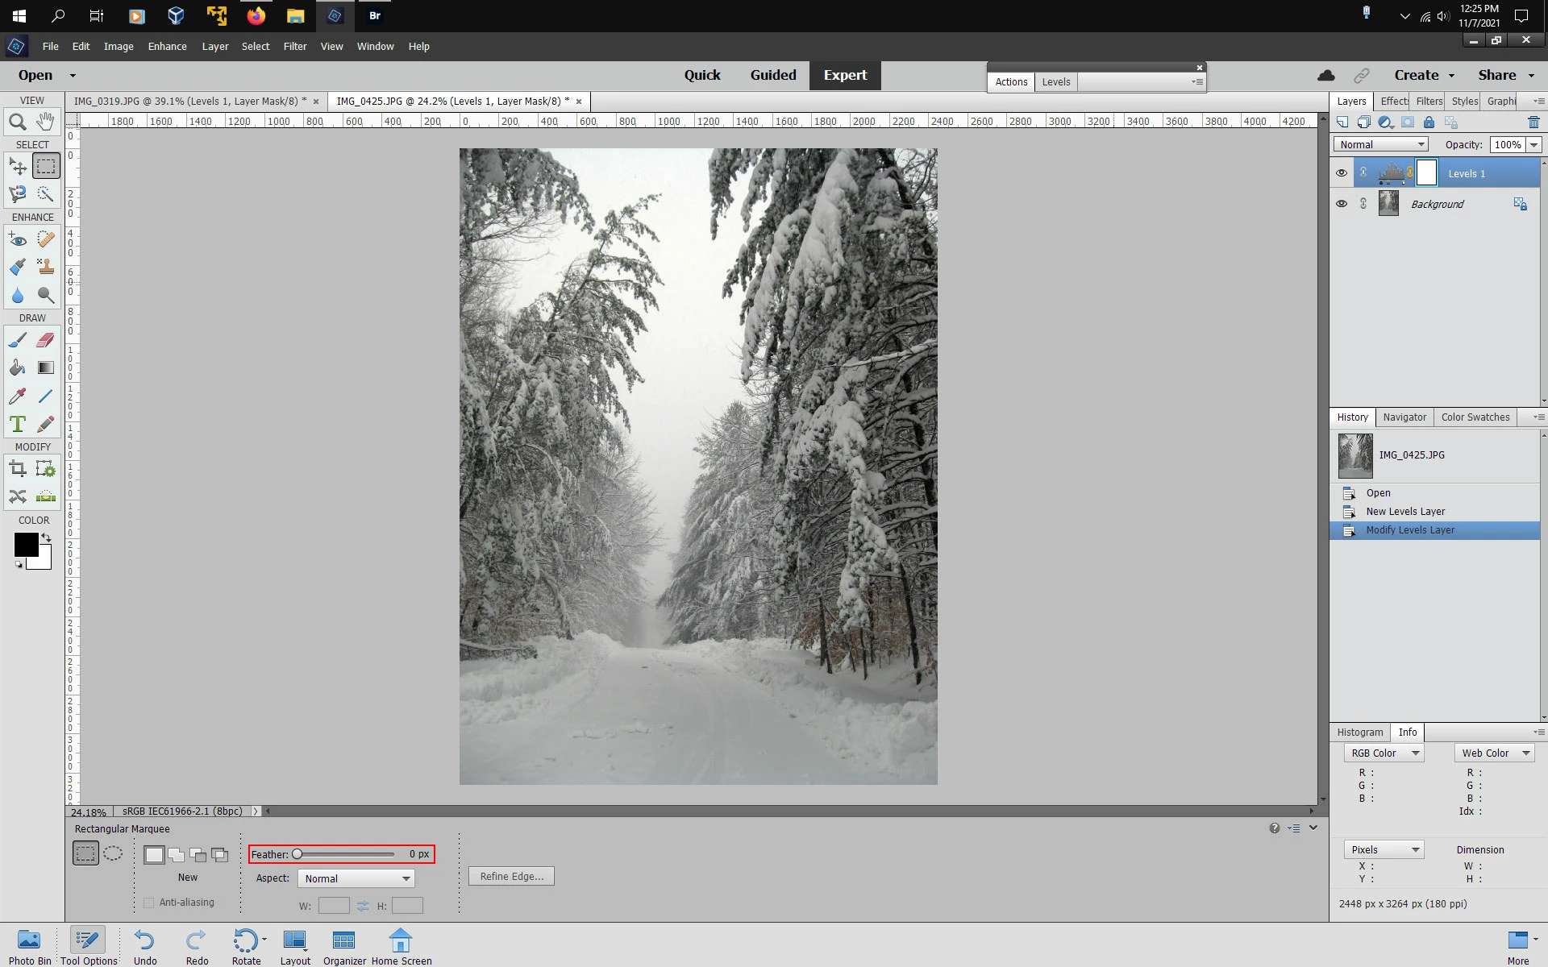Open the layer blend mode dropdown
Viewport: 1548px width, 967px height.
click(x=1380, y=144)
